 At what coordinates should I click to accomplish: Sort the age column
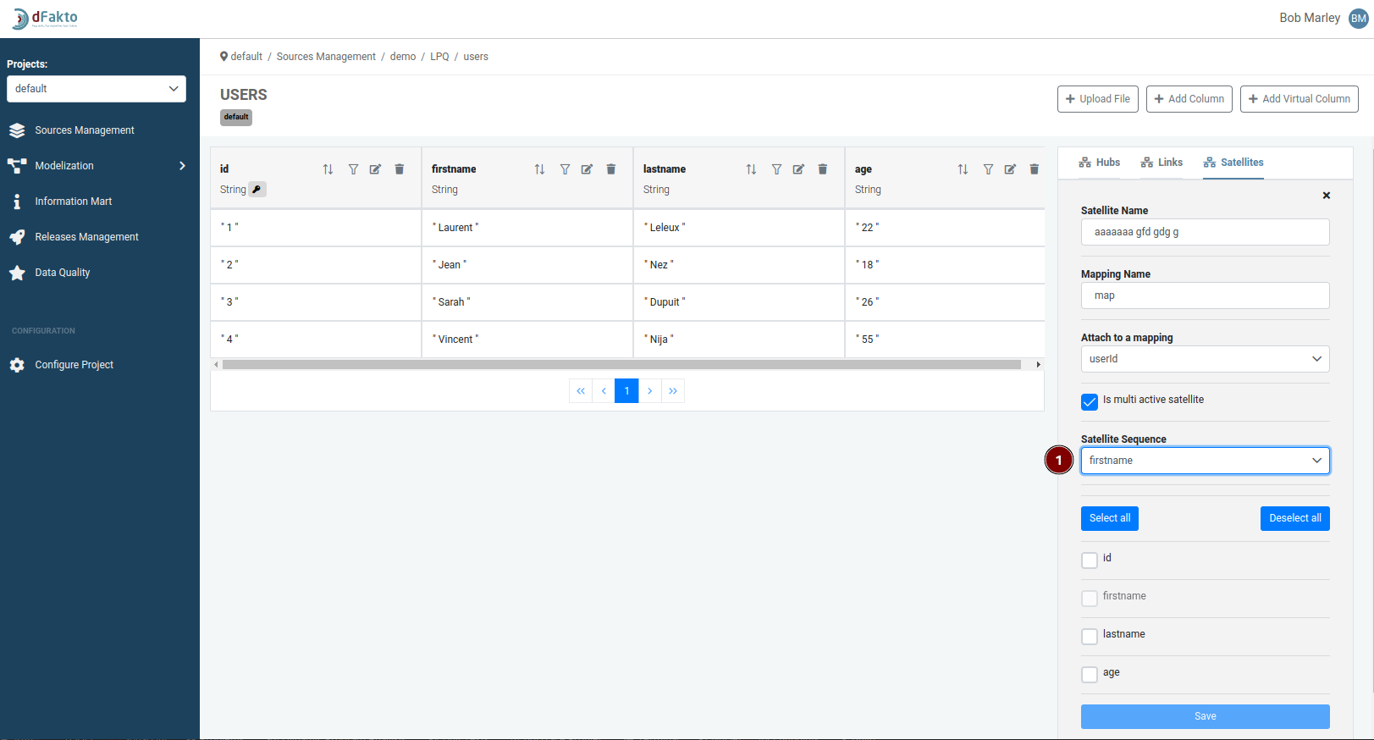pyautogui.click(x=963, y=169)
